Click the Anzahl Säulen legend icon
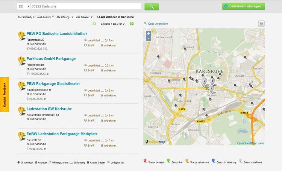The width and height of the screenshot is (282, 171). (88, 162)
